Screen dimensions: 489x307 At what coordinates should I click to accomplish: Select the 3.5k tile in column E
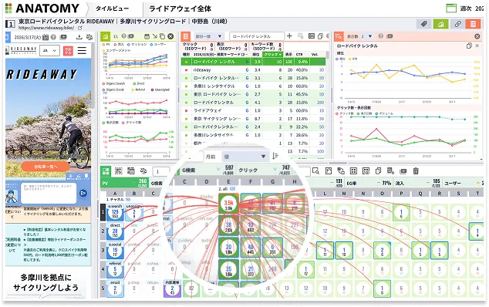(228, 204)
